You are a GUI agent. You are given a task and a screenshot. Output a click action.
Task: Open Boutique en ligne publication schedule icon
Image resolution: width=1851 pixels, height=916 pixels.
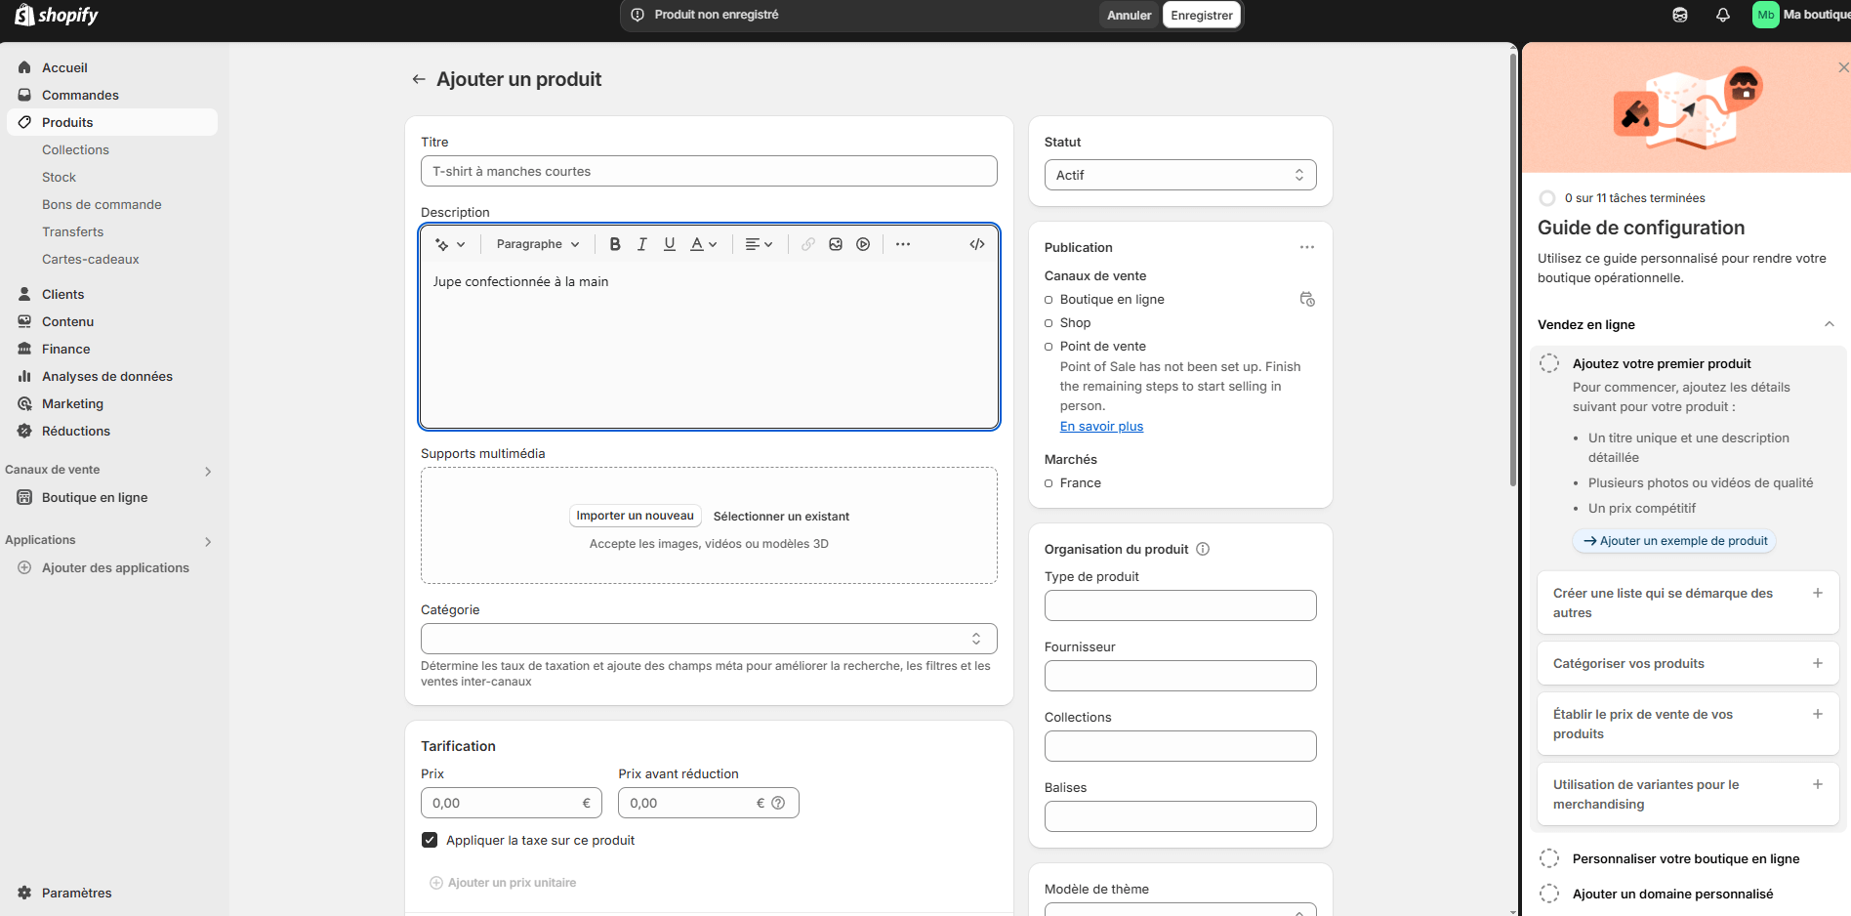(1307, 299)
